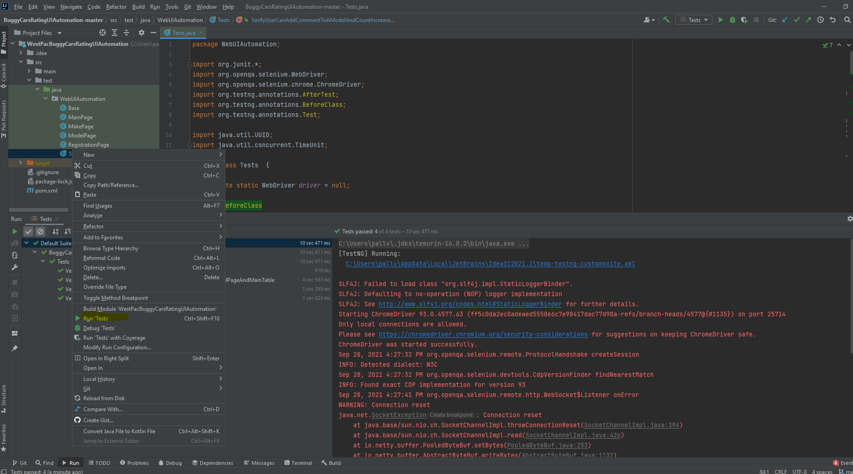Click Select Opened File target icon
The width and height of the screenshot is (853, 474).
tap(103, 33)
